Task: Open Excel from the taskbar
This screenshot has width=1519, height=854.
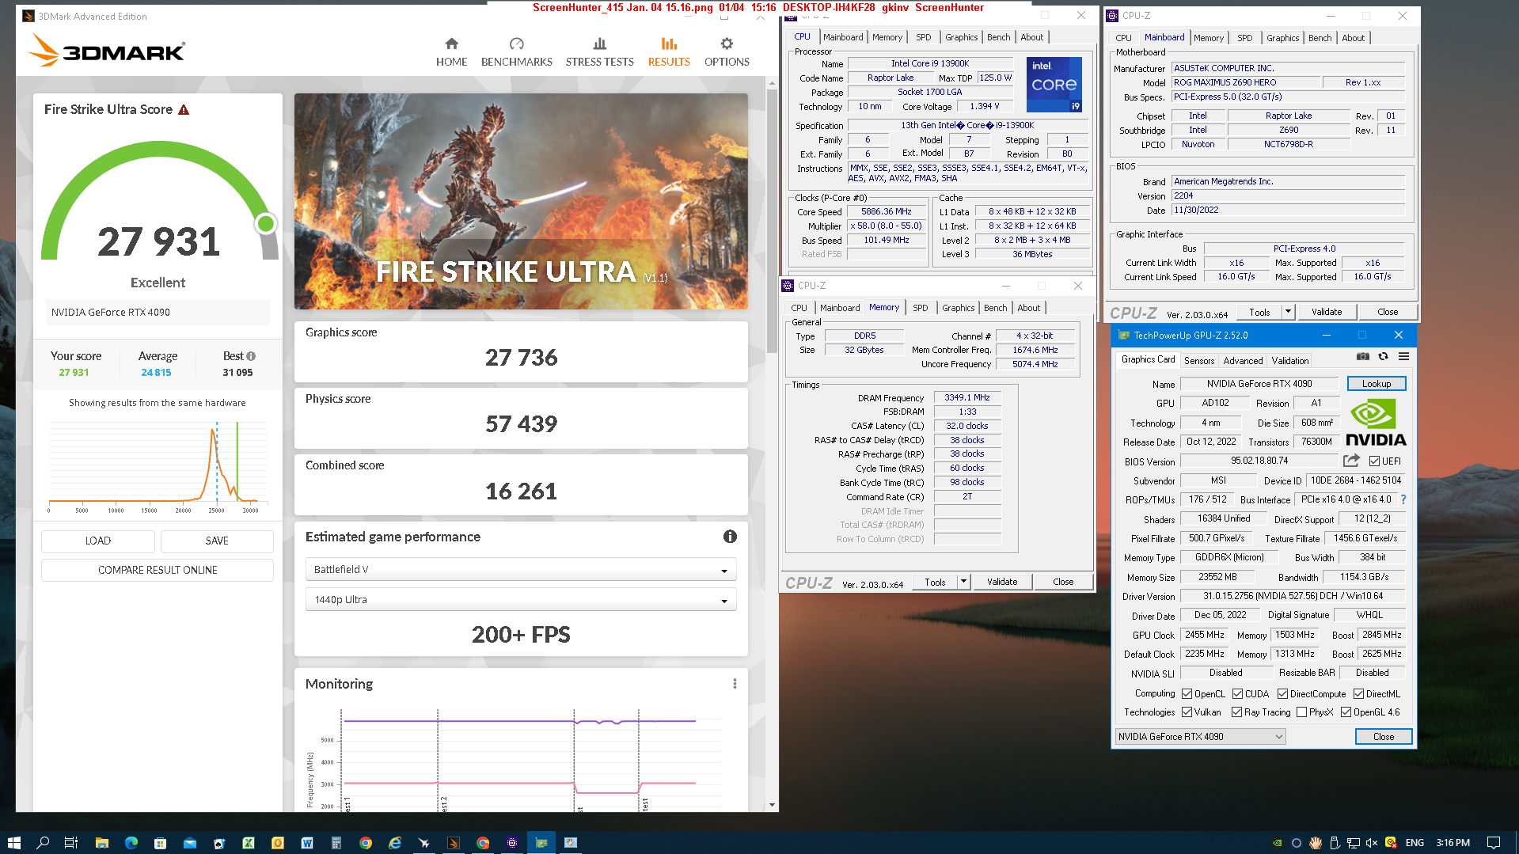Action: [248, 843]
